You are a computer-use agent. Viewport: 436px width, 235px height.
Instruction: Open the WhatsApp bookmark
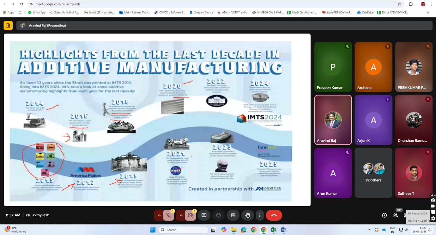37,12
